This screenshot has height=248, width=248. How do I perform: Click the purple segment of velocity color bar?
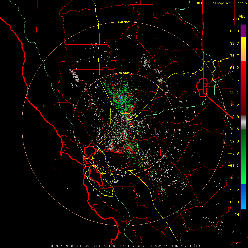[243, 31]
